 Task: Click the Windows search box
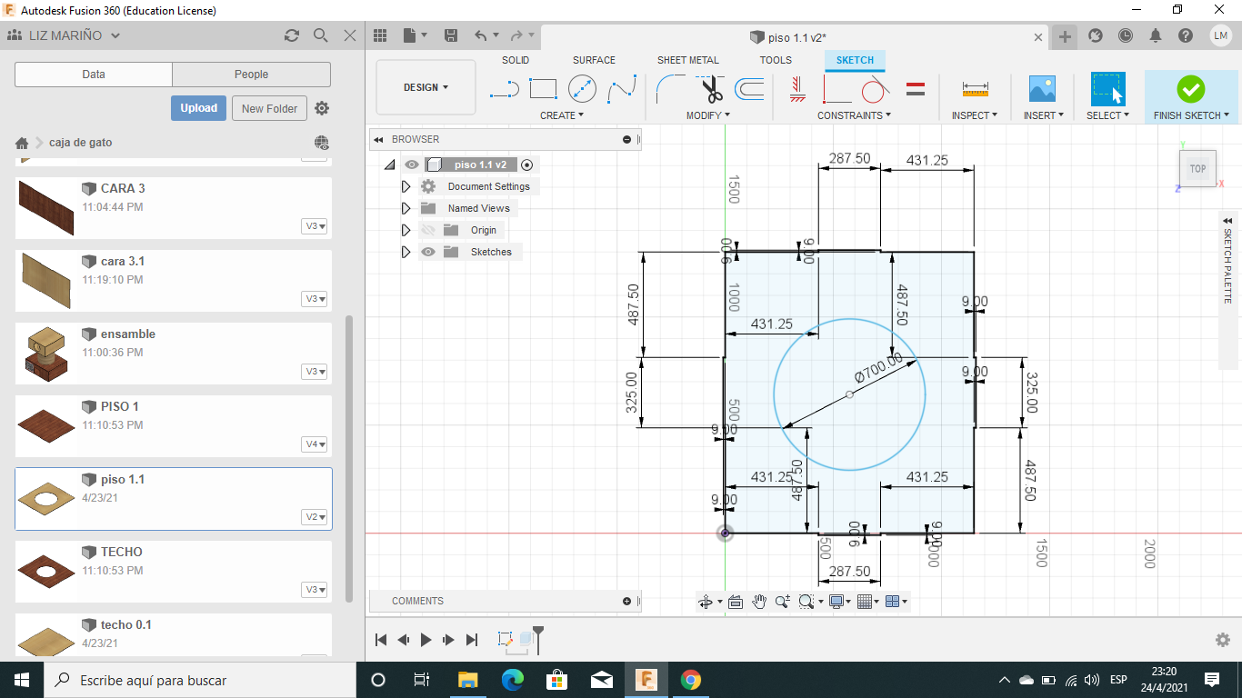201,680
